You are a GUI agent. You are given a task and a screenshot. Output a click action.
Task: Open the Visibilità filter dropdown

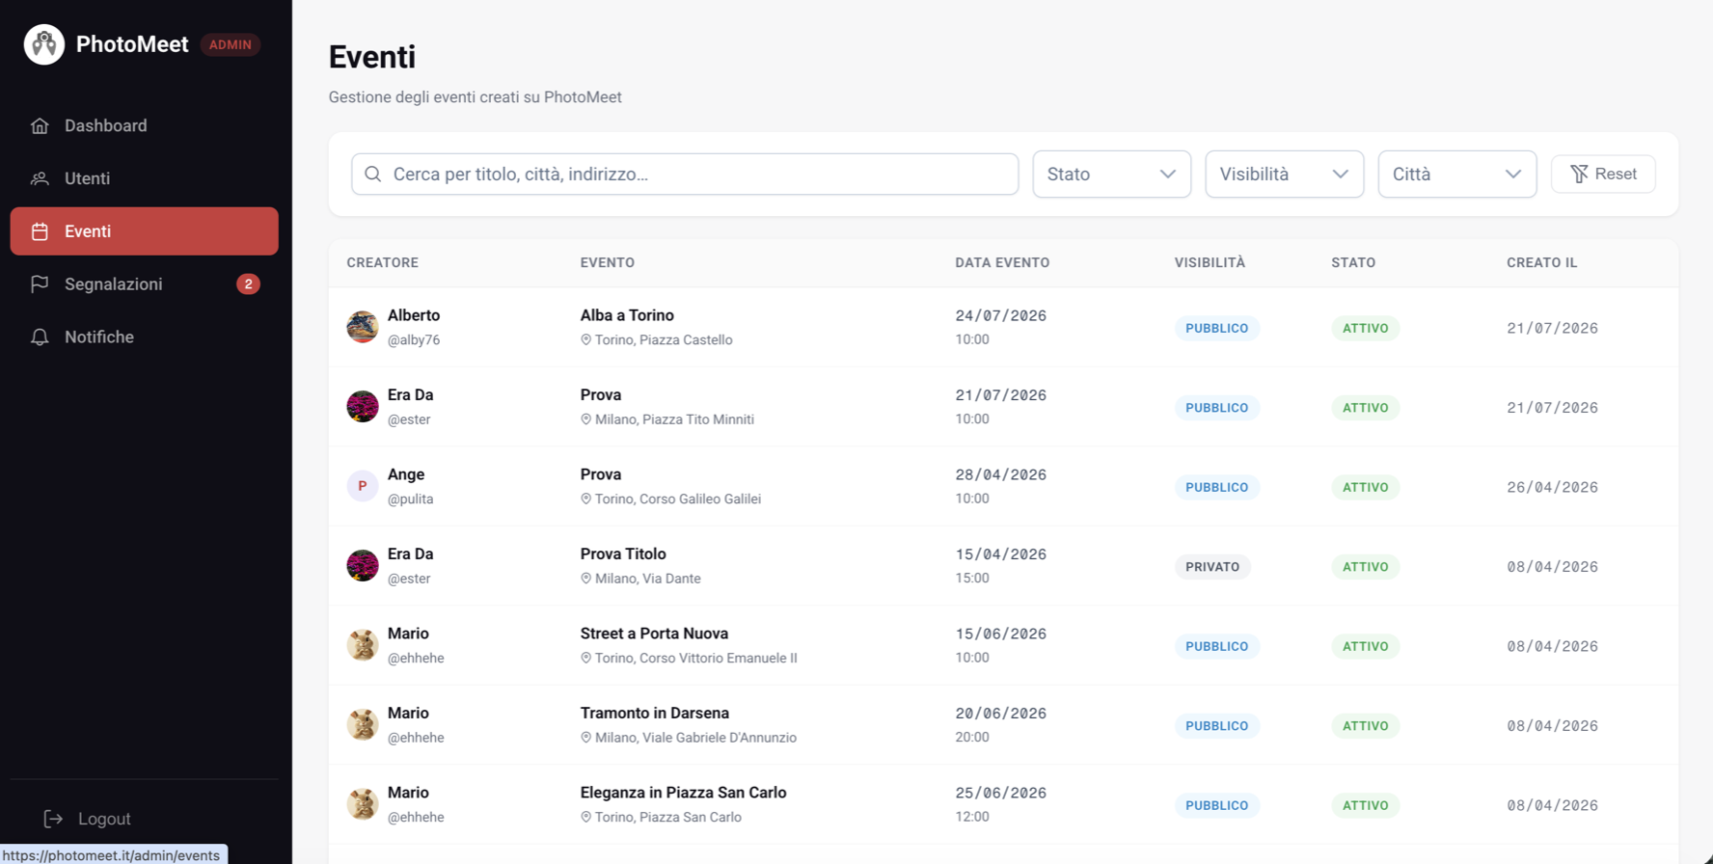[1285, 174]
